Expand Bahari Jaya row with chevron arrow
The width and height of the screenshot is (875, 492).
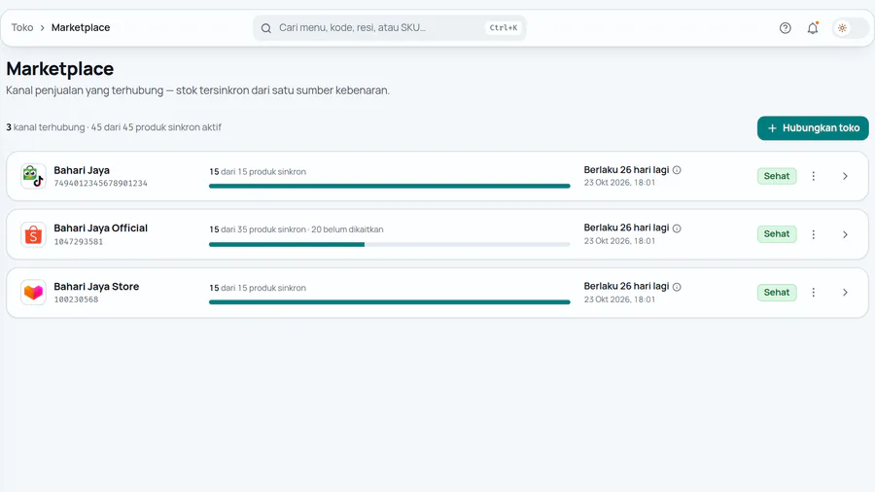[x=845, y=176]
